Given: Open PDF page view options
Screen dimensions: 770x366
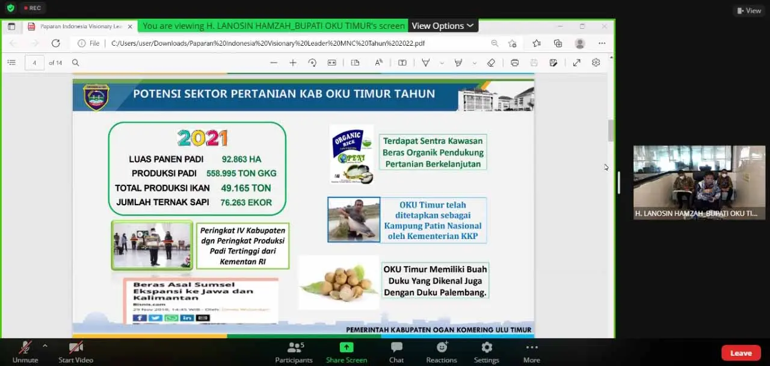Looking at the screenshot, I should pos(355,63).
